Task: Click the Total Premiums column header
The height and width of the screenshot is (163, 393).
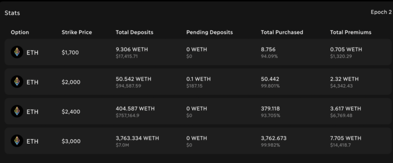Action: click(x=350, y=32)
